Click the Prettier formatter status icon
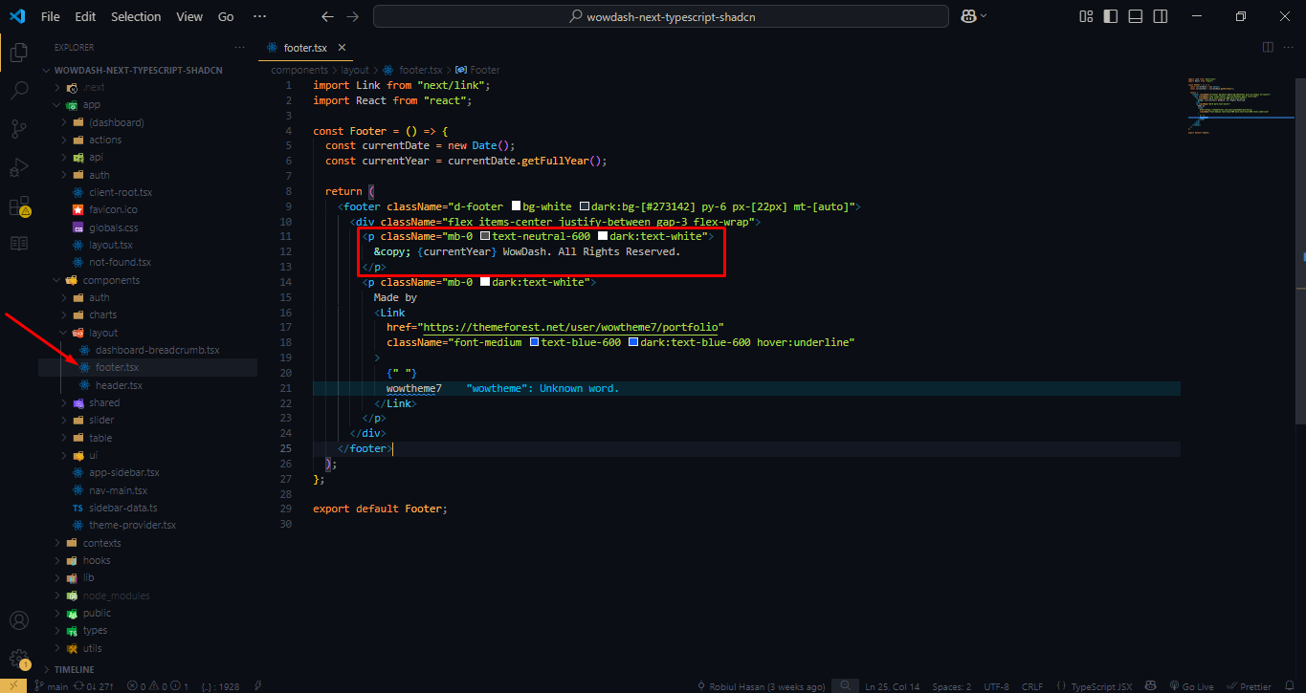Image resolution: width=1306 pixels, height=693 pixels. point(1250,685)
